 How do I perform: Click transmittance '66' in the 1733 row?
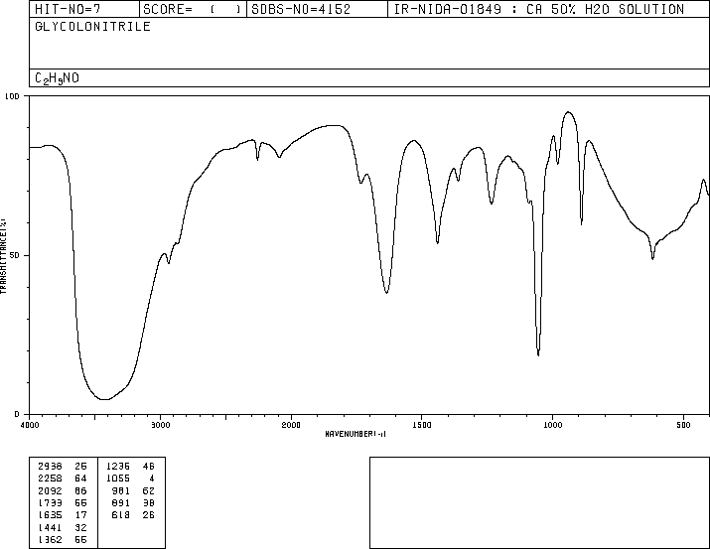click(80, 502)
